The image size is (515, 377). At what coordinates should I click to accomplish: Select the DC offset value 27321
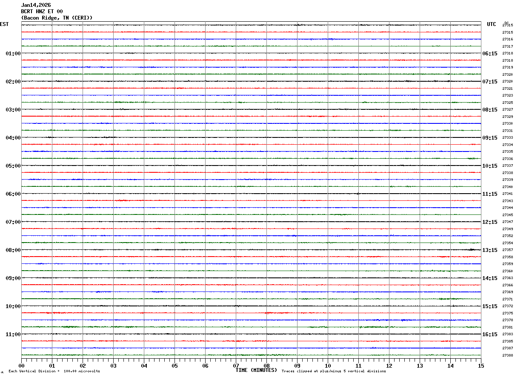(507, 89)
